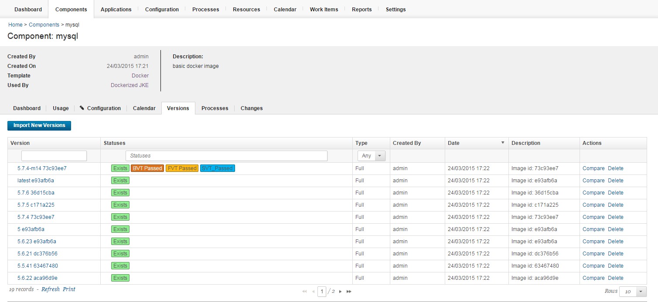Follow the Components breadcrumb link
The height and width of the screenshot is (302, 658).
(x=44, y=25)
